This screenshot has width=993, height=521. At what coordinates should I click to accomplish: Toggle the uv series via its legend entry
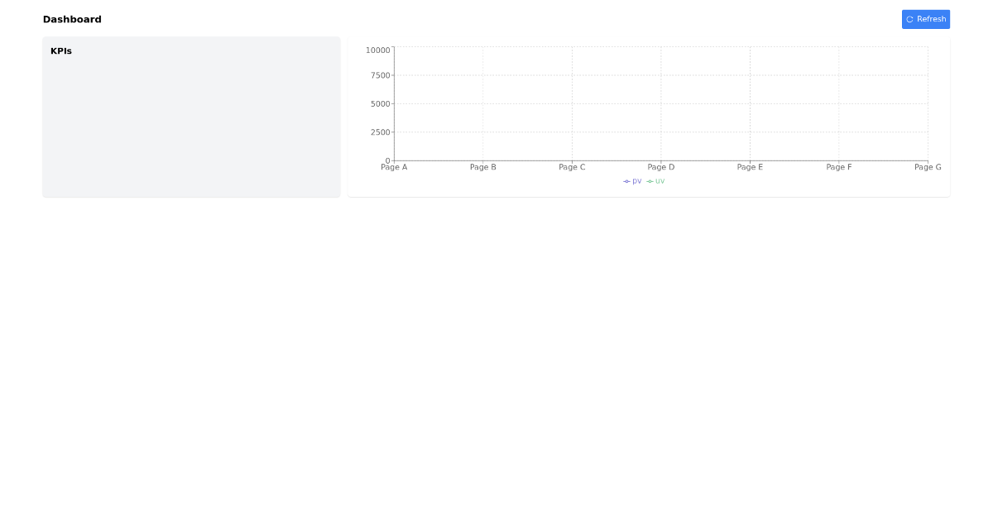(x=658, y=181)
